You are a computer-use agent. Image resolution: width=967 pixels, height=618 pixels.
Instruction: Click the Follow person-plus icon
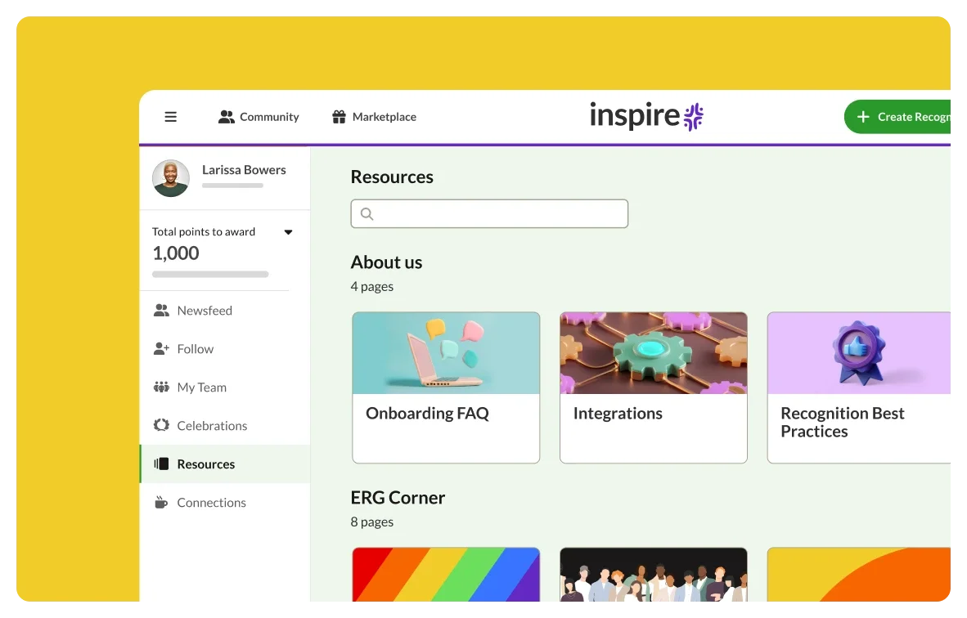pos(161,349)
